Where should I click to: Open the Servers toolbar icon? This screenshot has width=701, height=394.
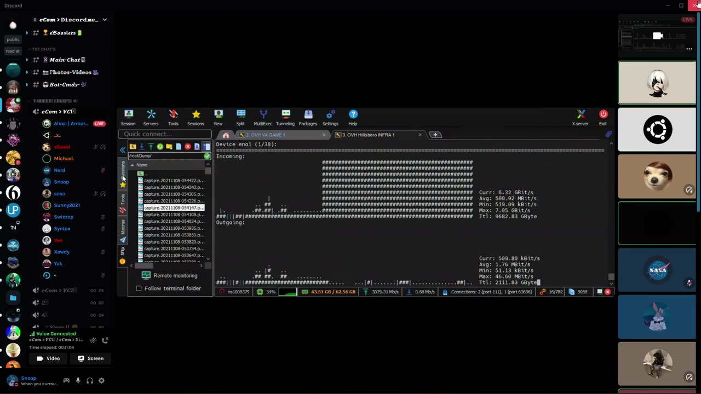tap(151, 117)
